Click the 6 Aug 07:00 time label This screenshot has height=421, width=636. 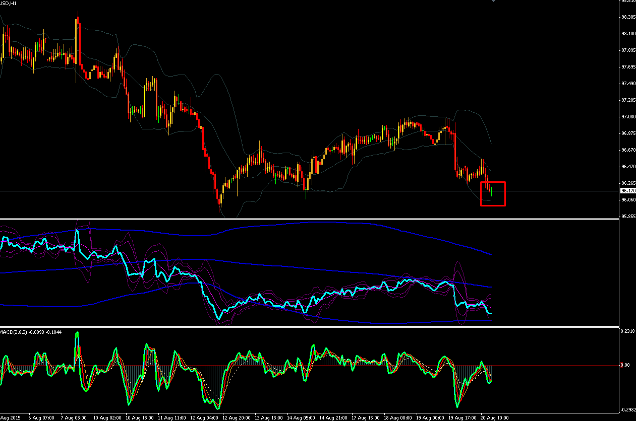pyautogui.click(x=41, y=417)
